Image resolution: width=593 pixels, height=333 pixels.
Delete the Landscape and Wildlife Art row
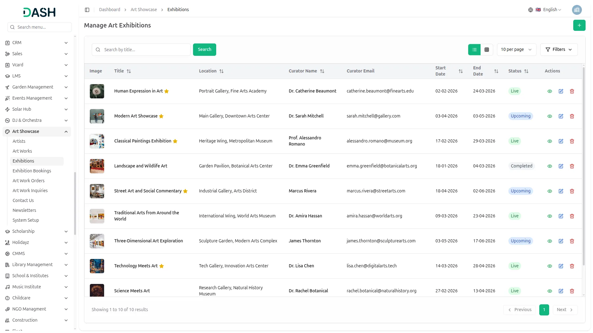pyautogui.click(x=572, y=166)
